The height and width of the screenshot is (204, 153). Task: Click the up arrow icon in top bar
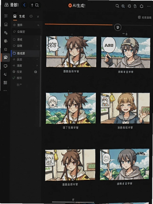tap(32, 5)
